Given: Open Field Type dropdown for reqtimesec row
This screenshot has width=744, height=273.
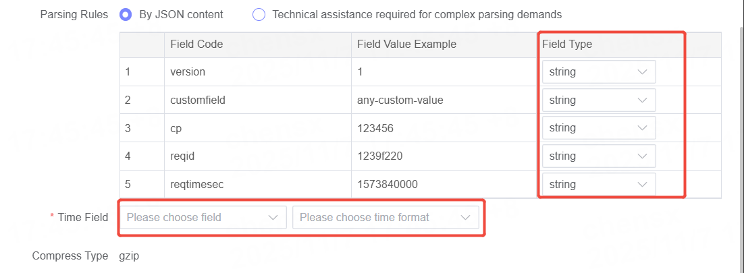Looking at the screenshot, I should tap(597, 184).
